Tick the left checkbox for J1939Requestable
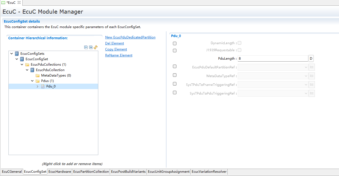The width and height of the screenshot is (339, 176). (x=175, y=51)
